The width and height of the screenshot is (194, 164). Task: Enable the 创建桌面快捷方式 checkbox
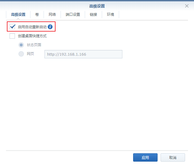[12, 36]
